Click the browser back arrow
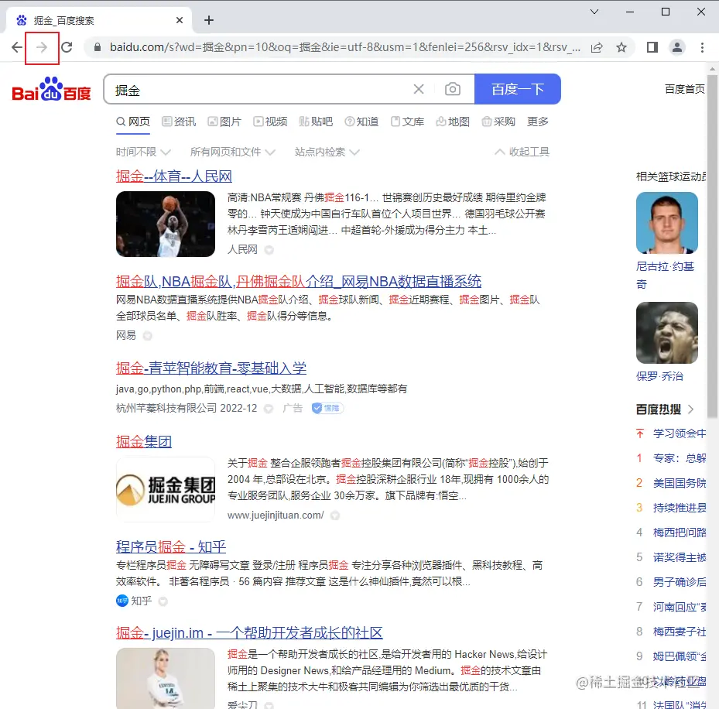Viewport: 719px width, 709px height. coord(17,47)
